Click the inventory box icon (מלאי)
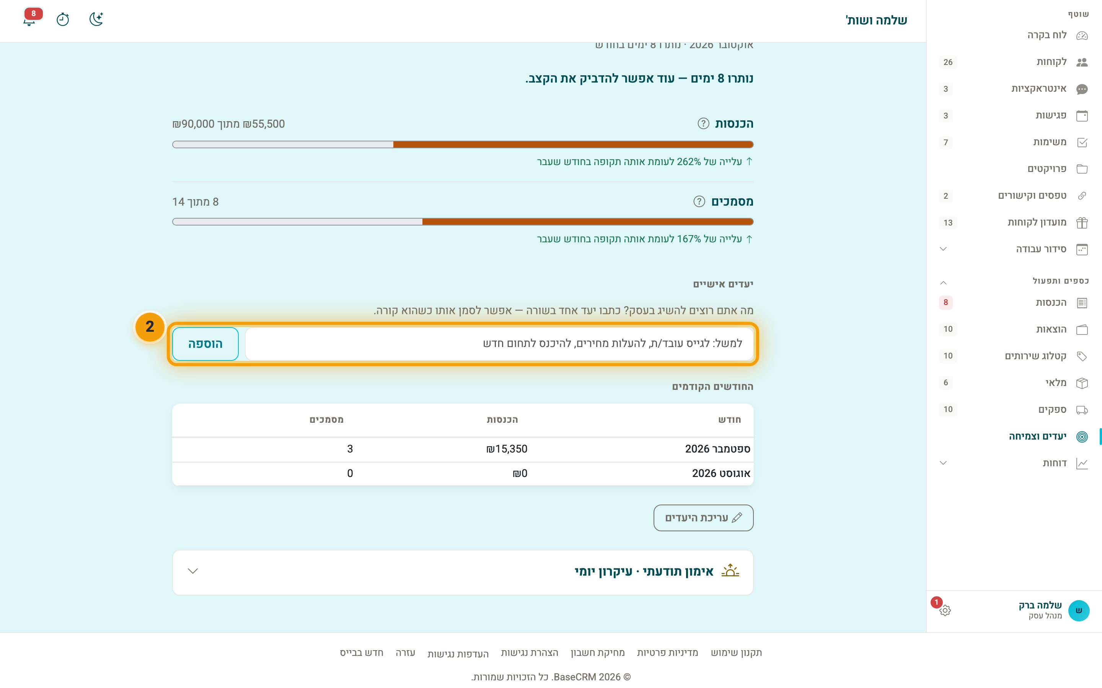The image size is (1102, 688). [1082, 383]
